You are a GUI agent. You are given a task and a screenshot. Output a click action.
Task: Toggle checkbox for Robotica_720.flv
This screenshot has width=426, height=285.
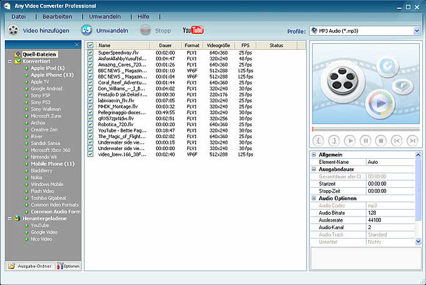(x=90, y=124)
